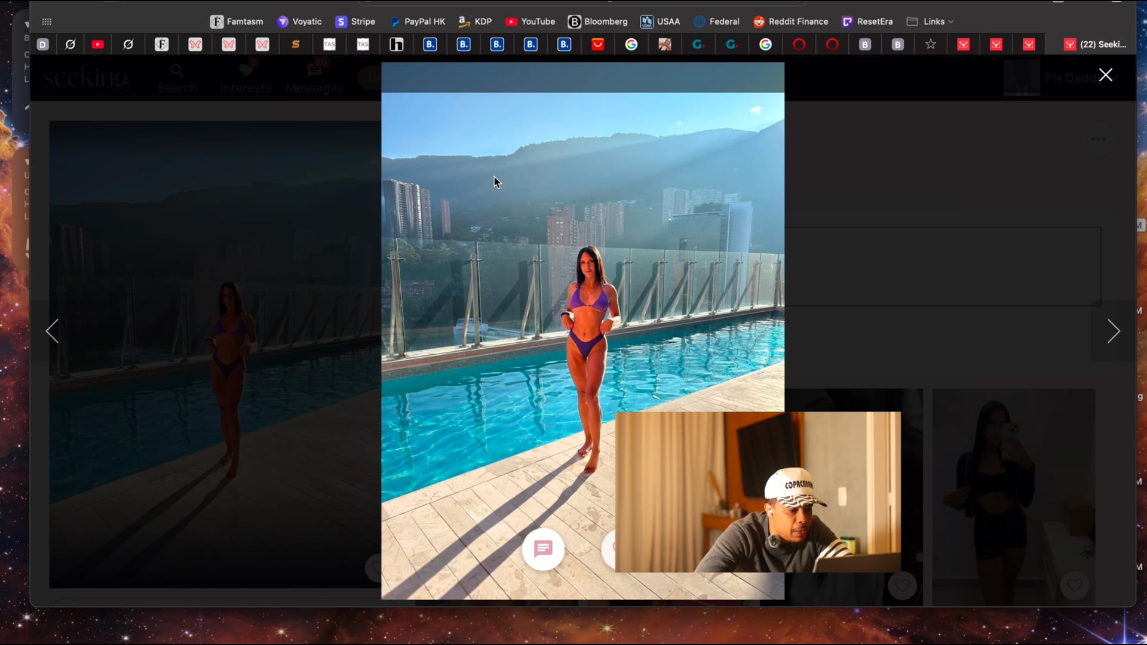This screenshot has width=1147, height=645.
Task: Open the PayPal HK bookmark
Action: coord(418,21)
